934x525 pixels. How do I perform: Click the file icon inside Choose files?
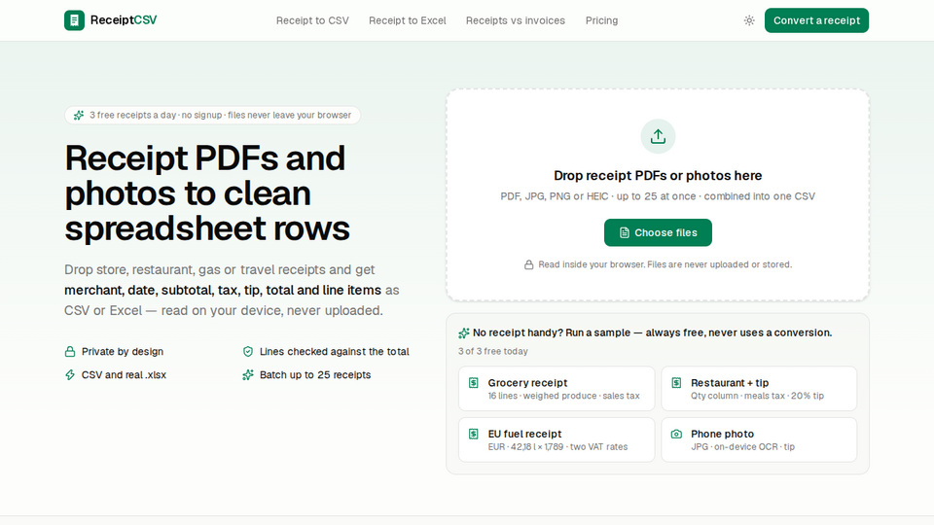click(625, 232)
